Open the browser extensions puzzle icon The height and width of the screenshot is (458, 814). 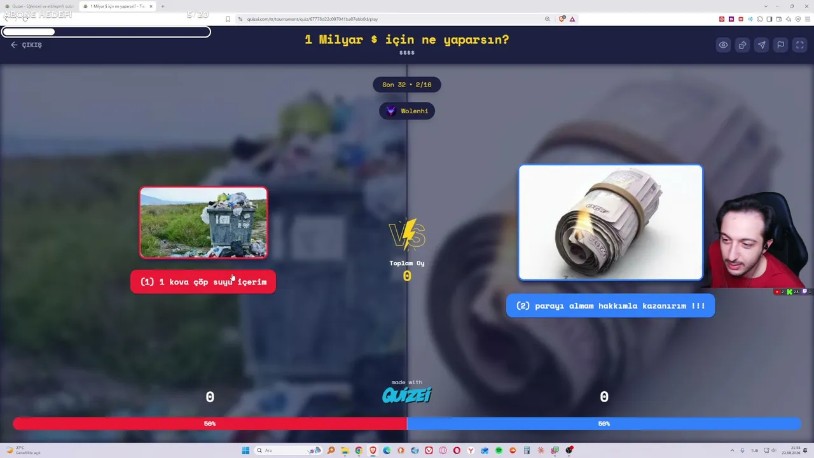pyautogui.click(x=760, y=19)
